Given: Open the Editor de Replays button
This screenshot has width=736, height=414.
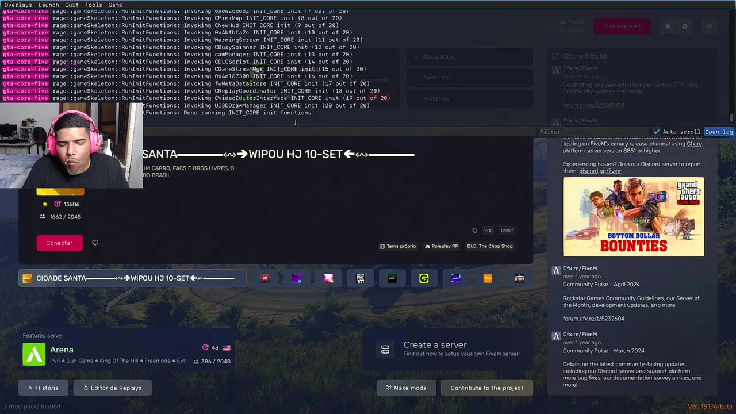Looking at the screenshot, I should (x=112, y=388).
